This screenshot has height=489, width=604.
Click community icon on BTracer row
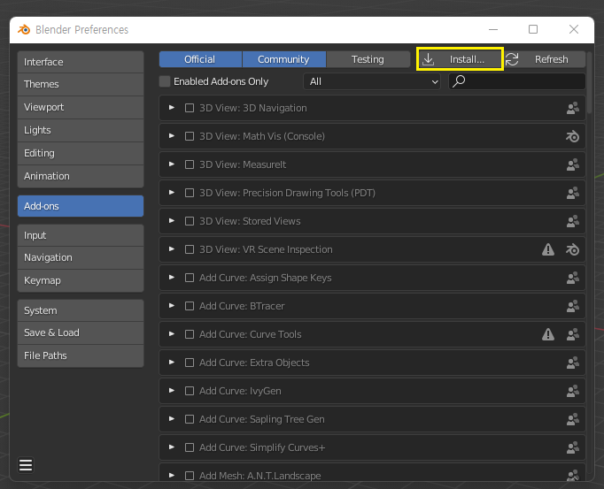click(x=572, y=306)
